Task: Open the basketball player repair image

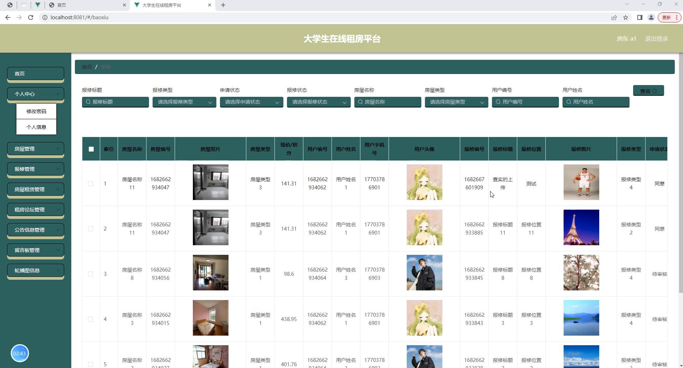Action: pyautogui.click(x=581, y=182)
